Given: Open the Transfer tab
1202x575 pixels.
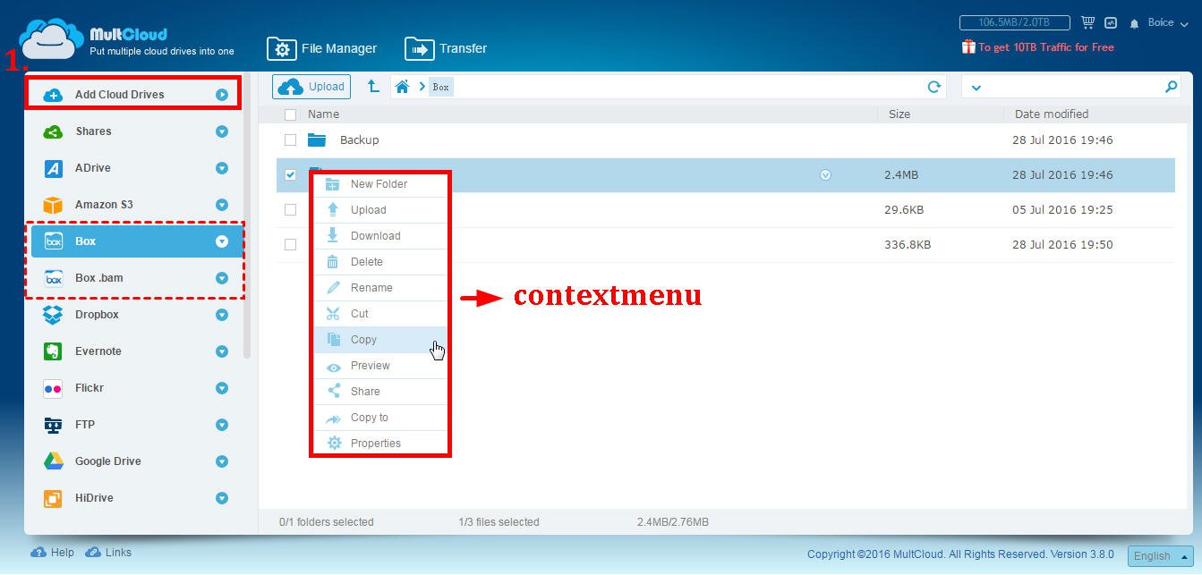Looking at the screenshot, I should tap(446, 48).
